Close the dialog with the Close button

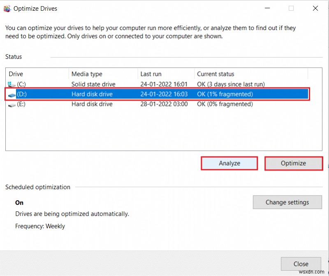click(301, 264)
